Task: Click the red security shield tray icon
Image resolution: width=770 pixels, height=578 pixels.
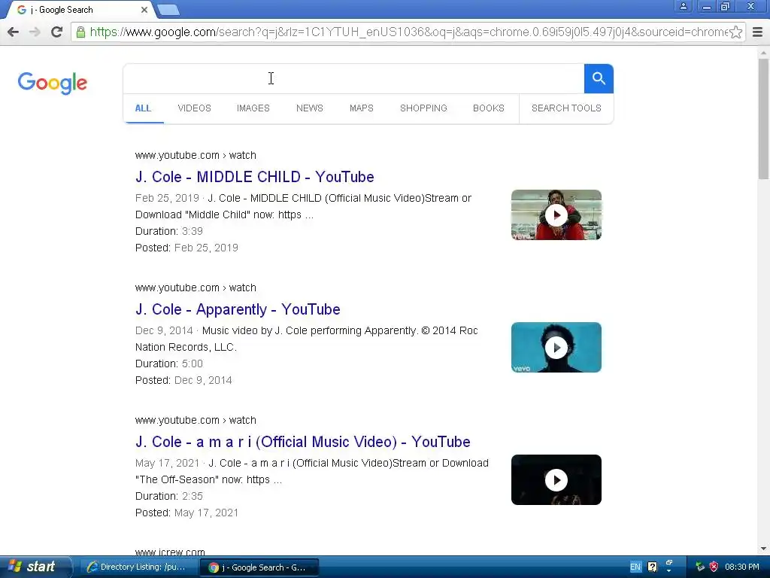Action: (x=714, y=567)
